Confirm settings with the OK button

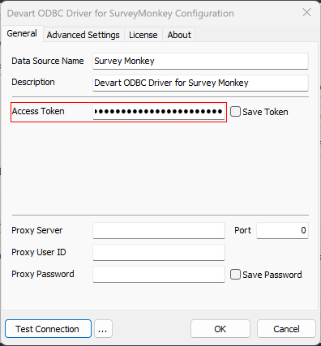[220, 329]
